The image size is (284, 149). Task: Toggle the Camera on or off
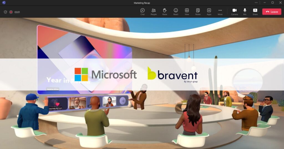pyautogui.click(x=235, y=12)
